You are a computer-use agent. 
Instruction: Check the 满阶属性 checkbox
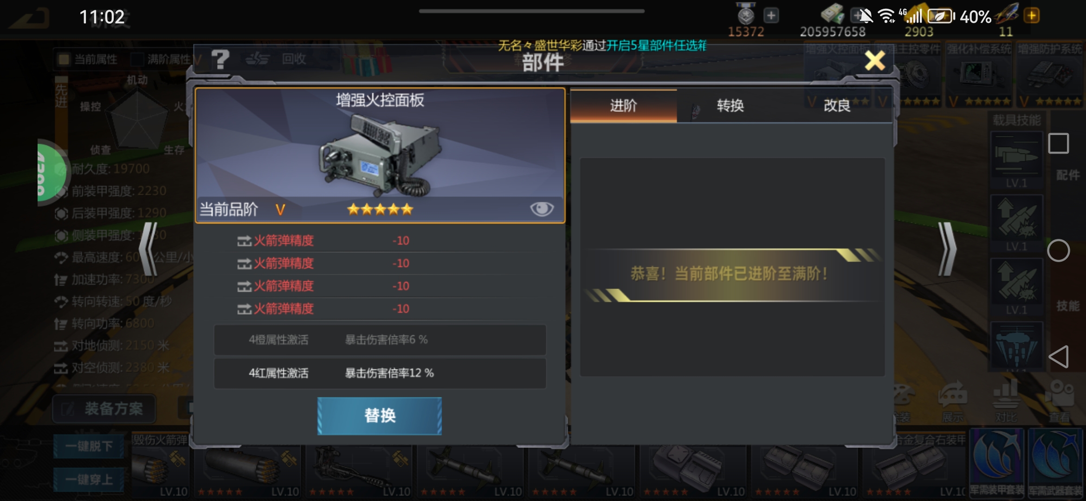tap(137, 59)
